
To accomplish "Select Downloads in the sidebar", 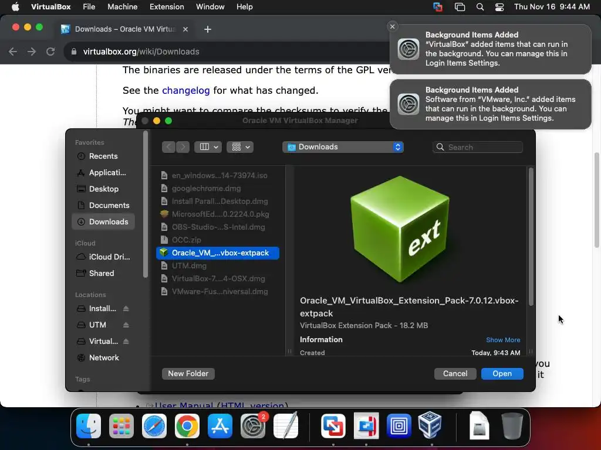I will tap(103, 222).
